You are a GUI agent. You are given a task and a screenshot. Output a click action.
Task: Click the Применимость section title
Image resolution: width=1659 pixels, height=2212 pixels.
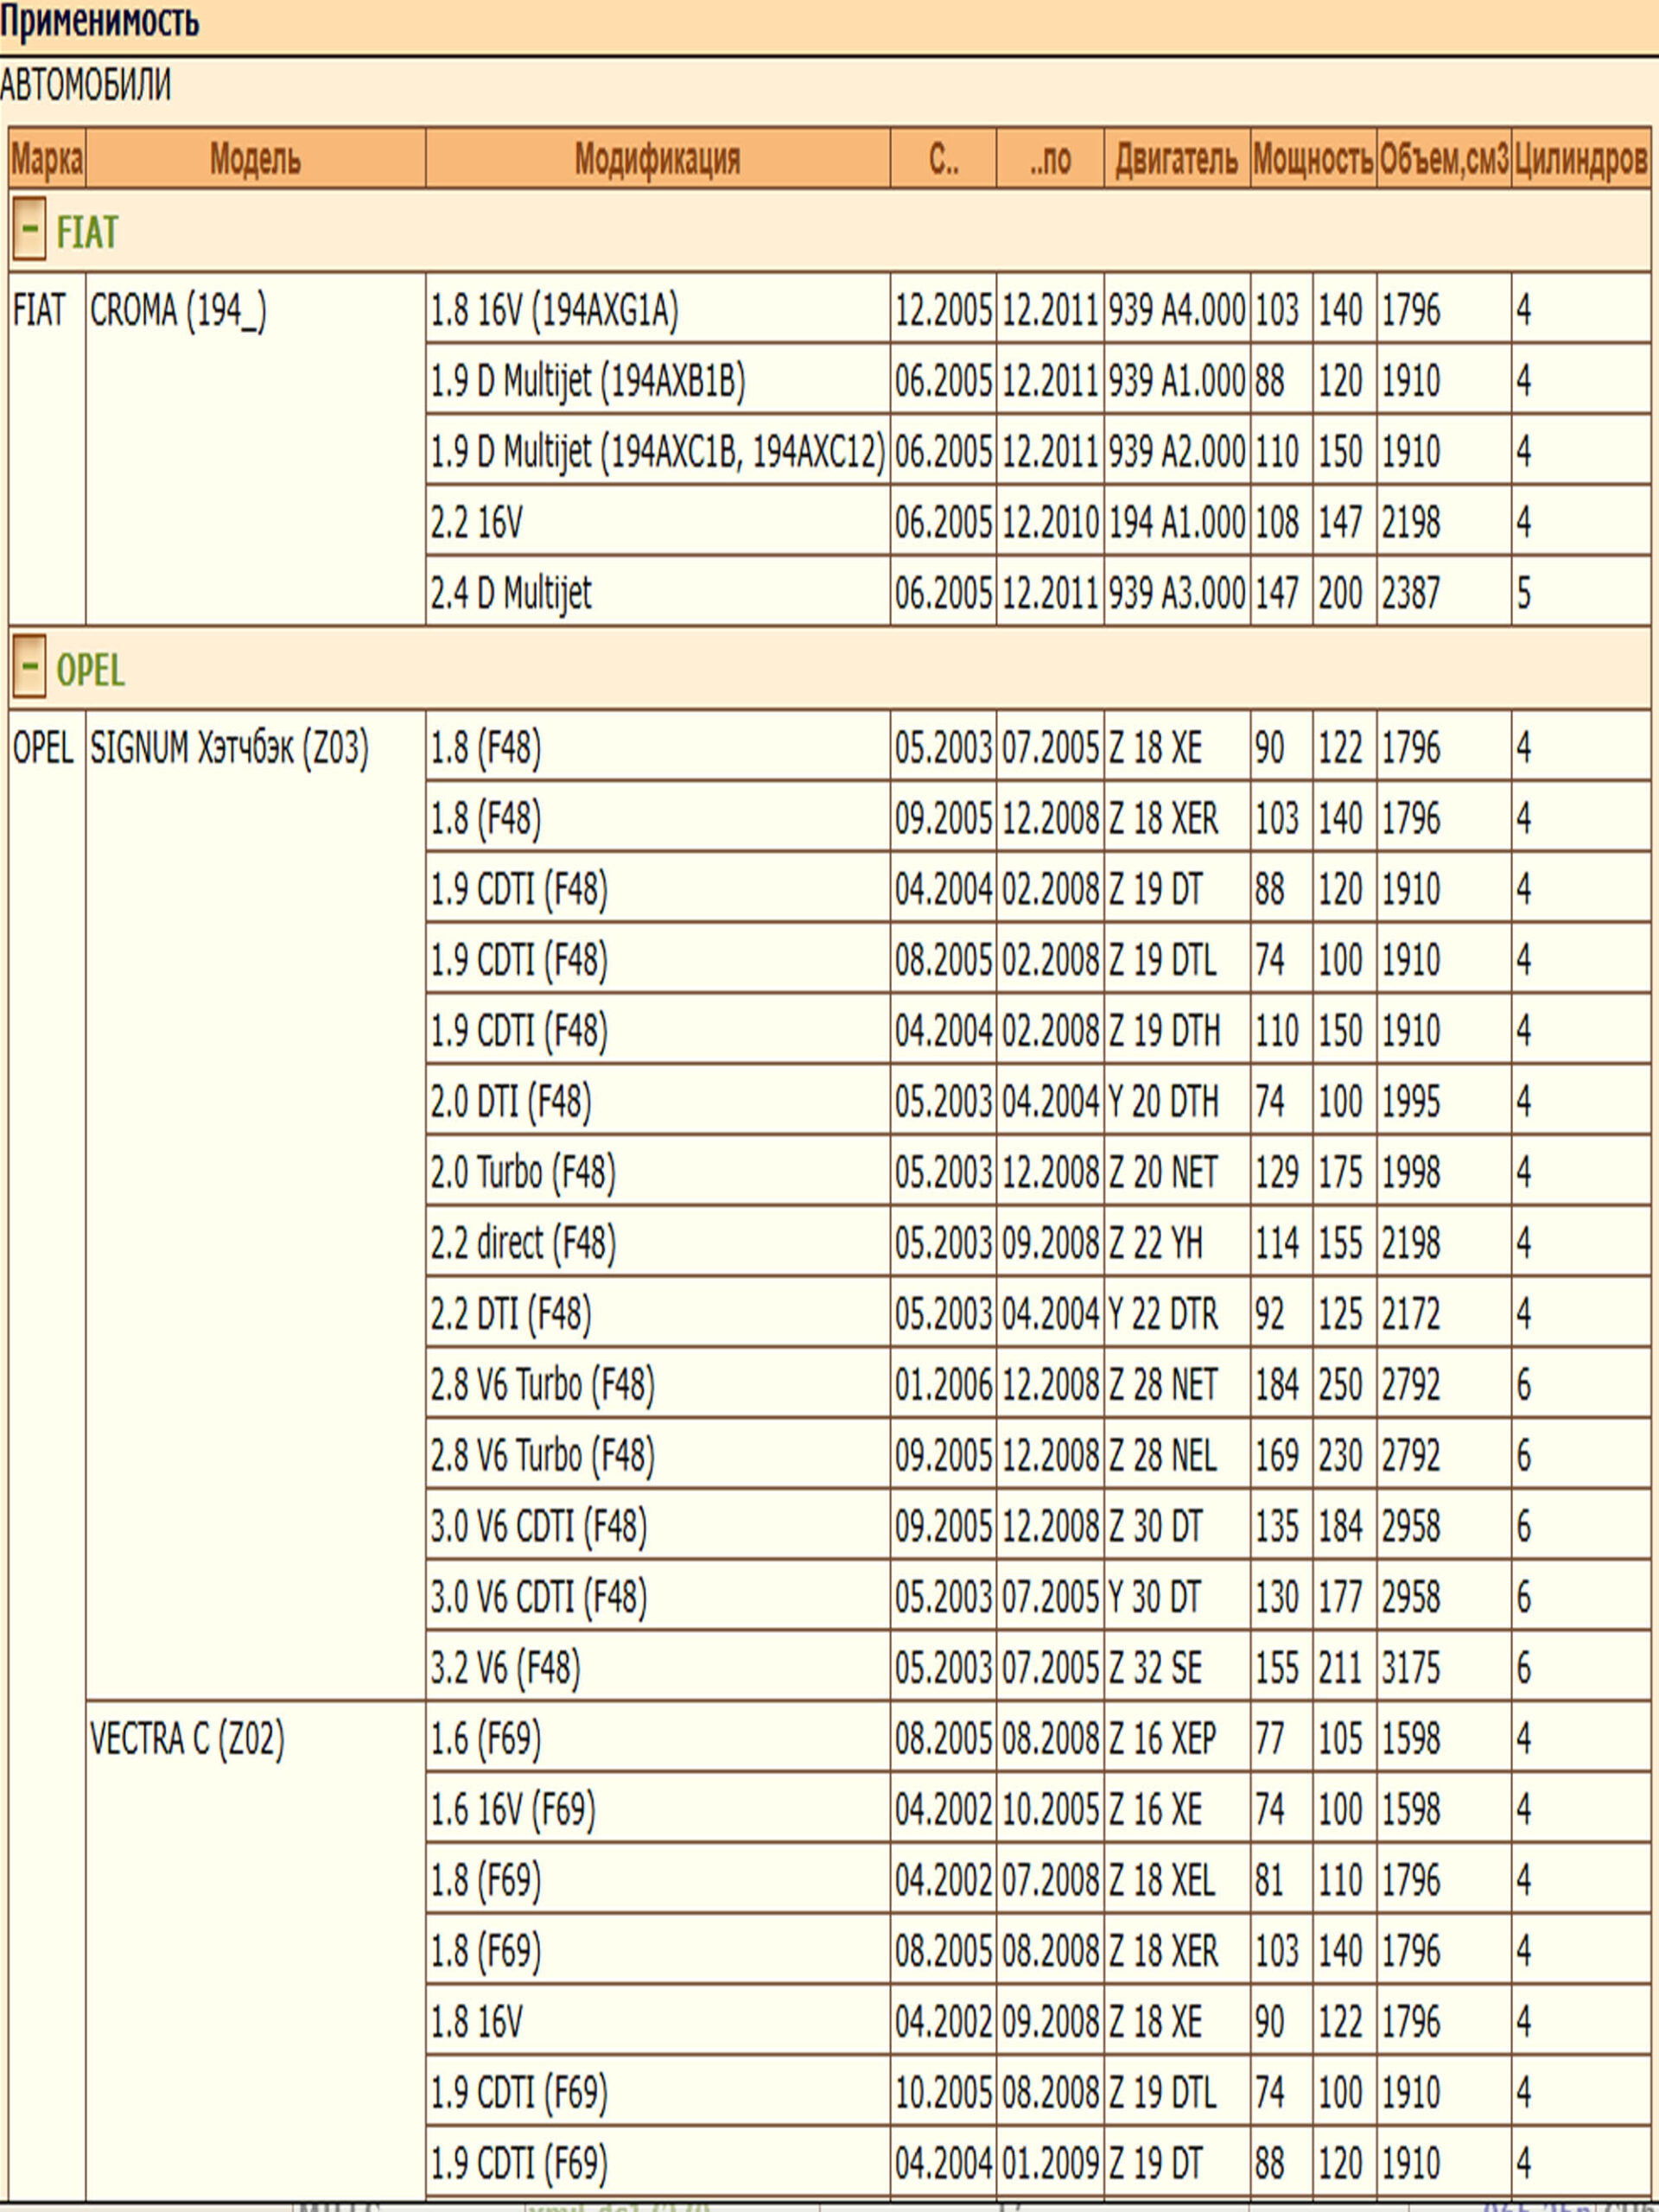click(99, 22)
